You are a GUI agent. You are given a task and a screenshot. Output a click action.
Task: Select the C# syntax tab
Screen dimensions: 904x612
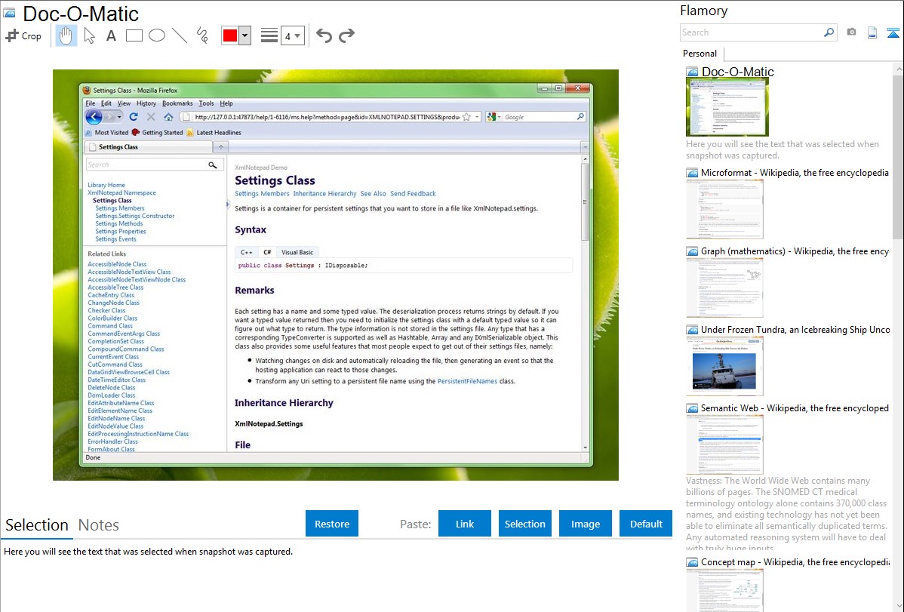pyautogui.click(x=267, y=252)
